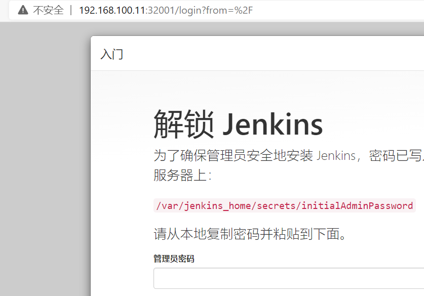The image size is (424, 296).
Task: Click the 管理员密码 field label
Action: coord(174,259)
